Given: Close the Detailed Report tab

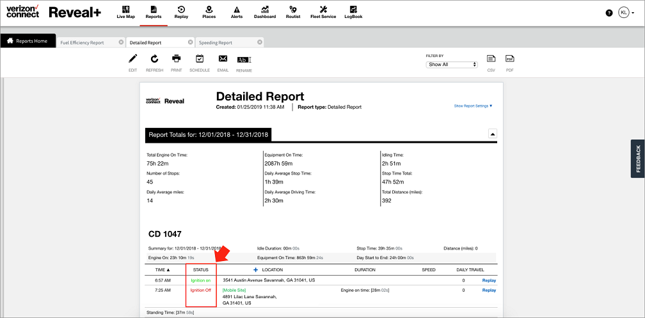Looking at the screenshot, I should tap(190, 42).
